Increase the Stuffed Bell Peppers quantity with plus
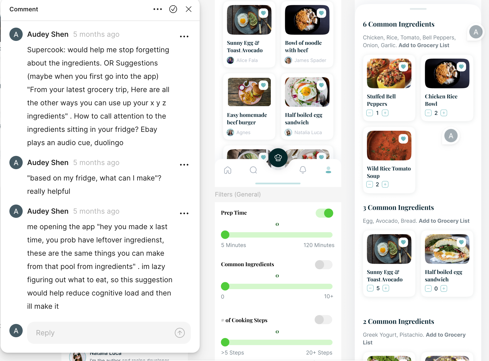Viewport: 489px width, 361px height. point(385,113)
